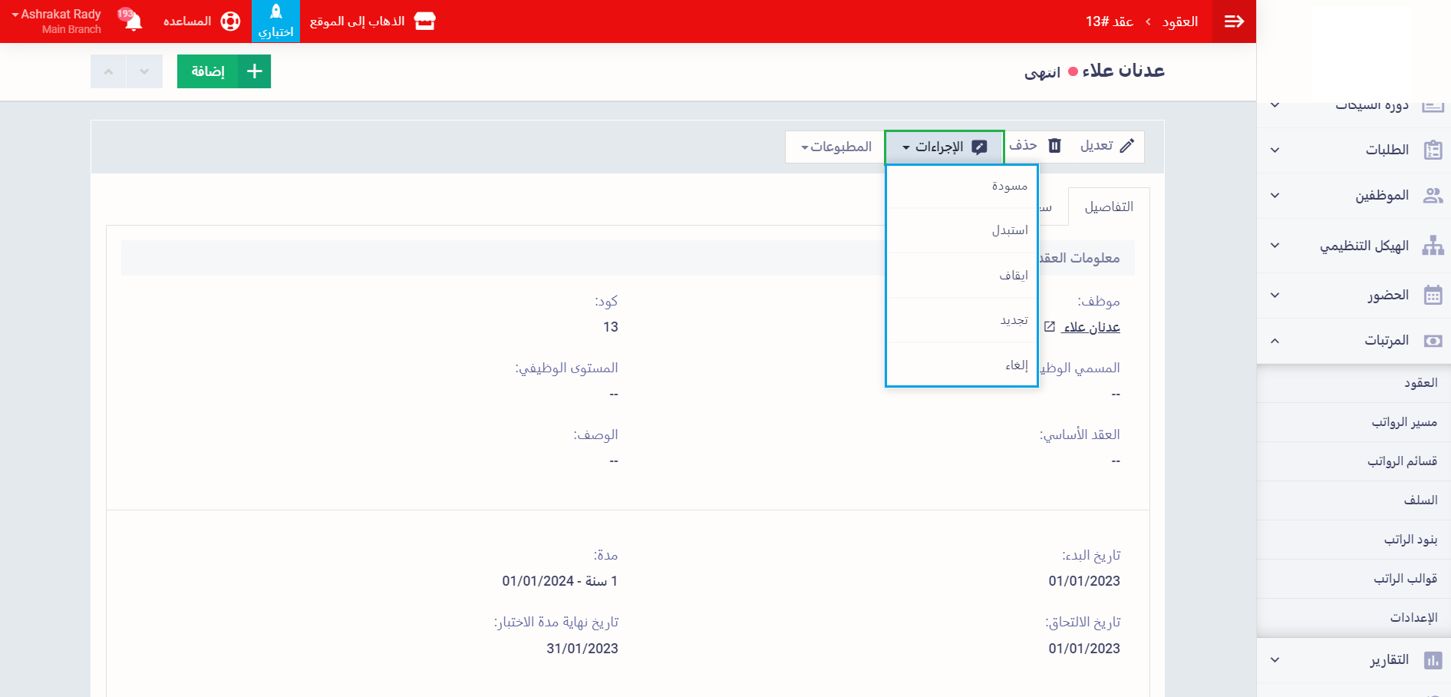The height and width of the screenshot is (697, 1451).
Task: Switch to the التفاصيل tab
Action: coord(1108,207)
